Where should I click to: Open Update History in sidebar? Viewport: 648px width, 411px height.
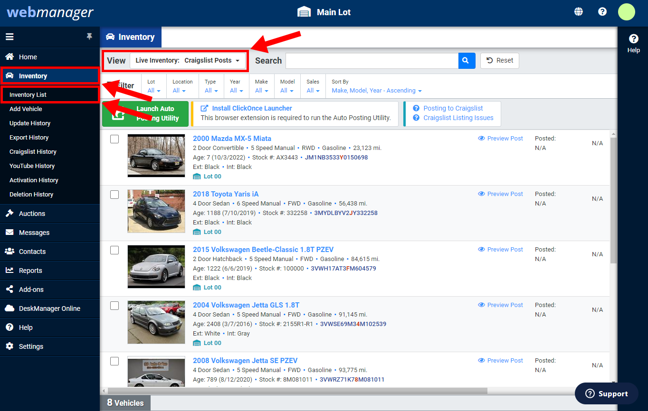(30, 123)
